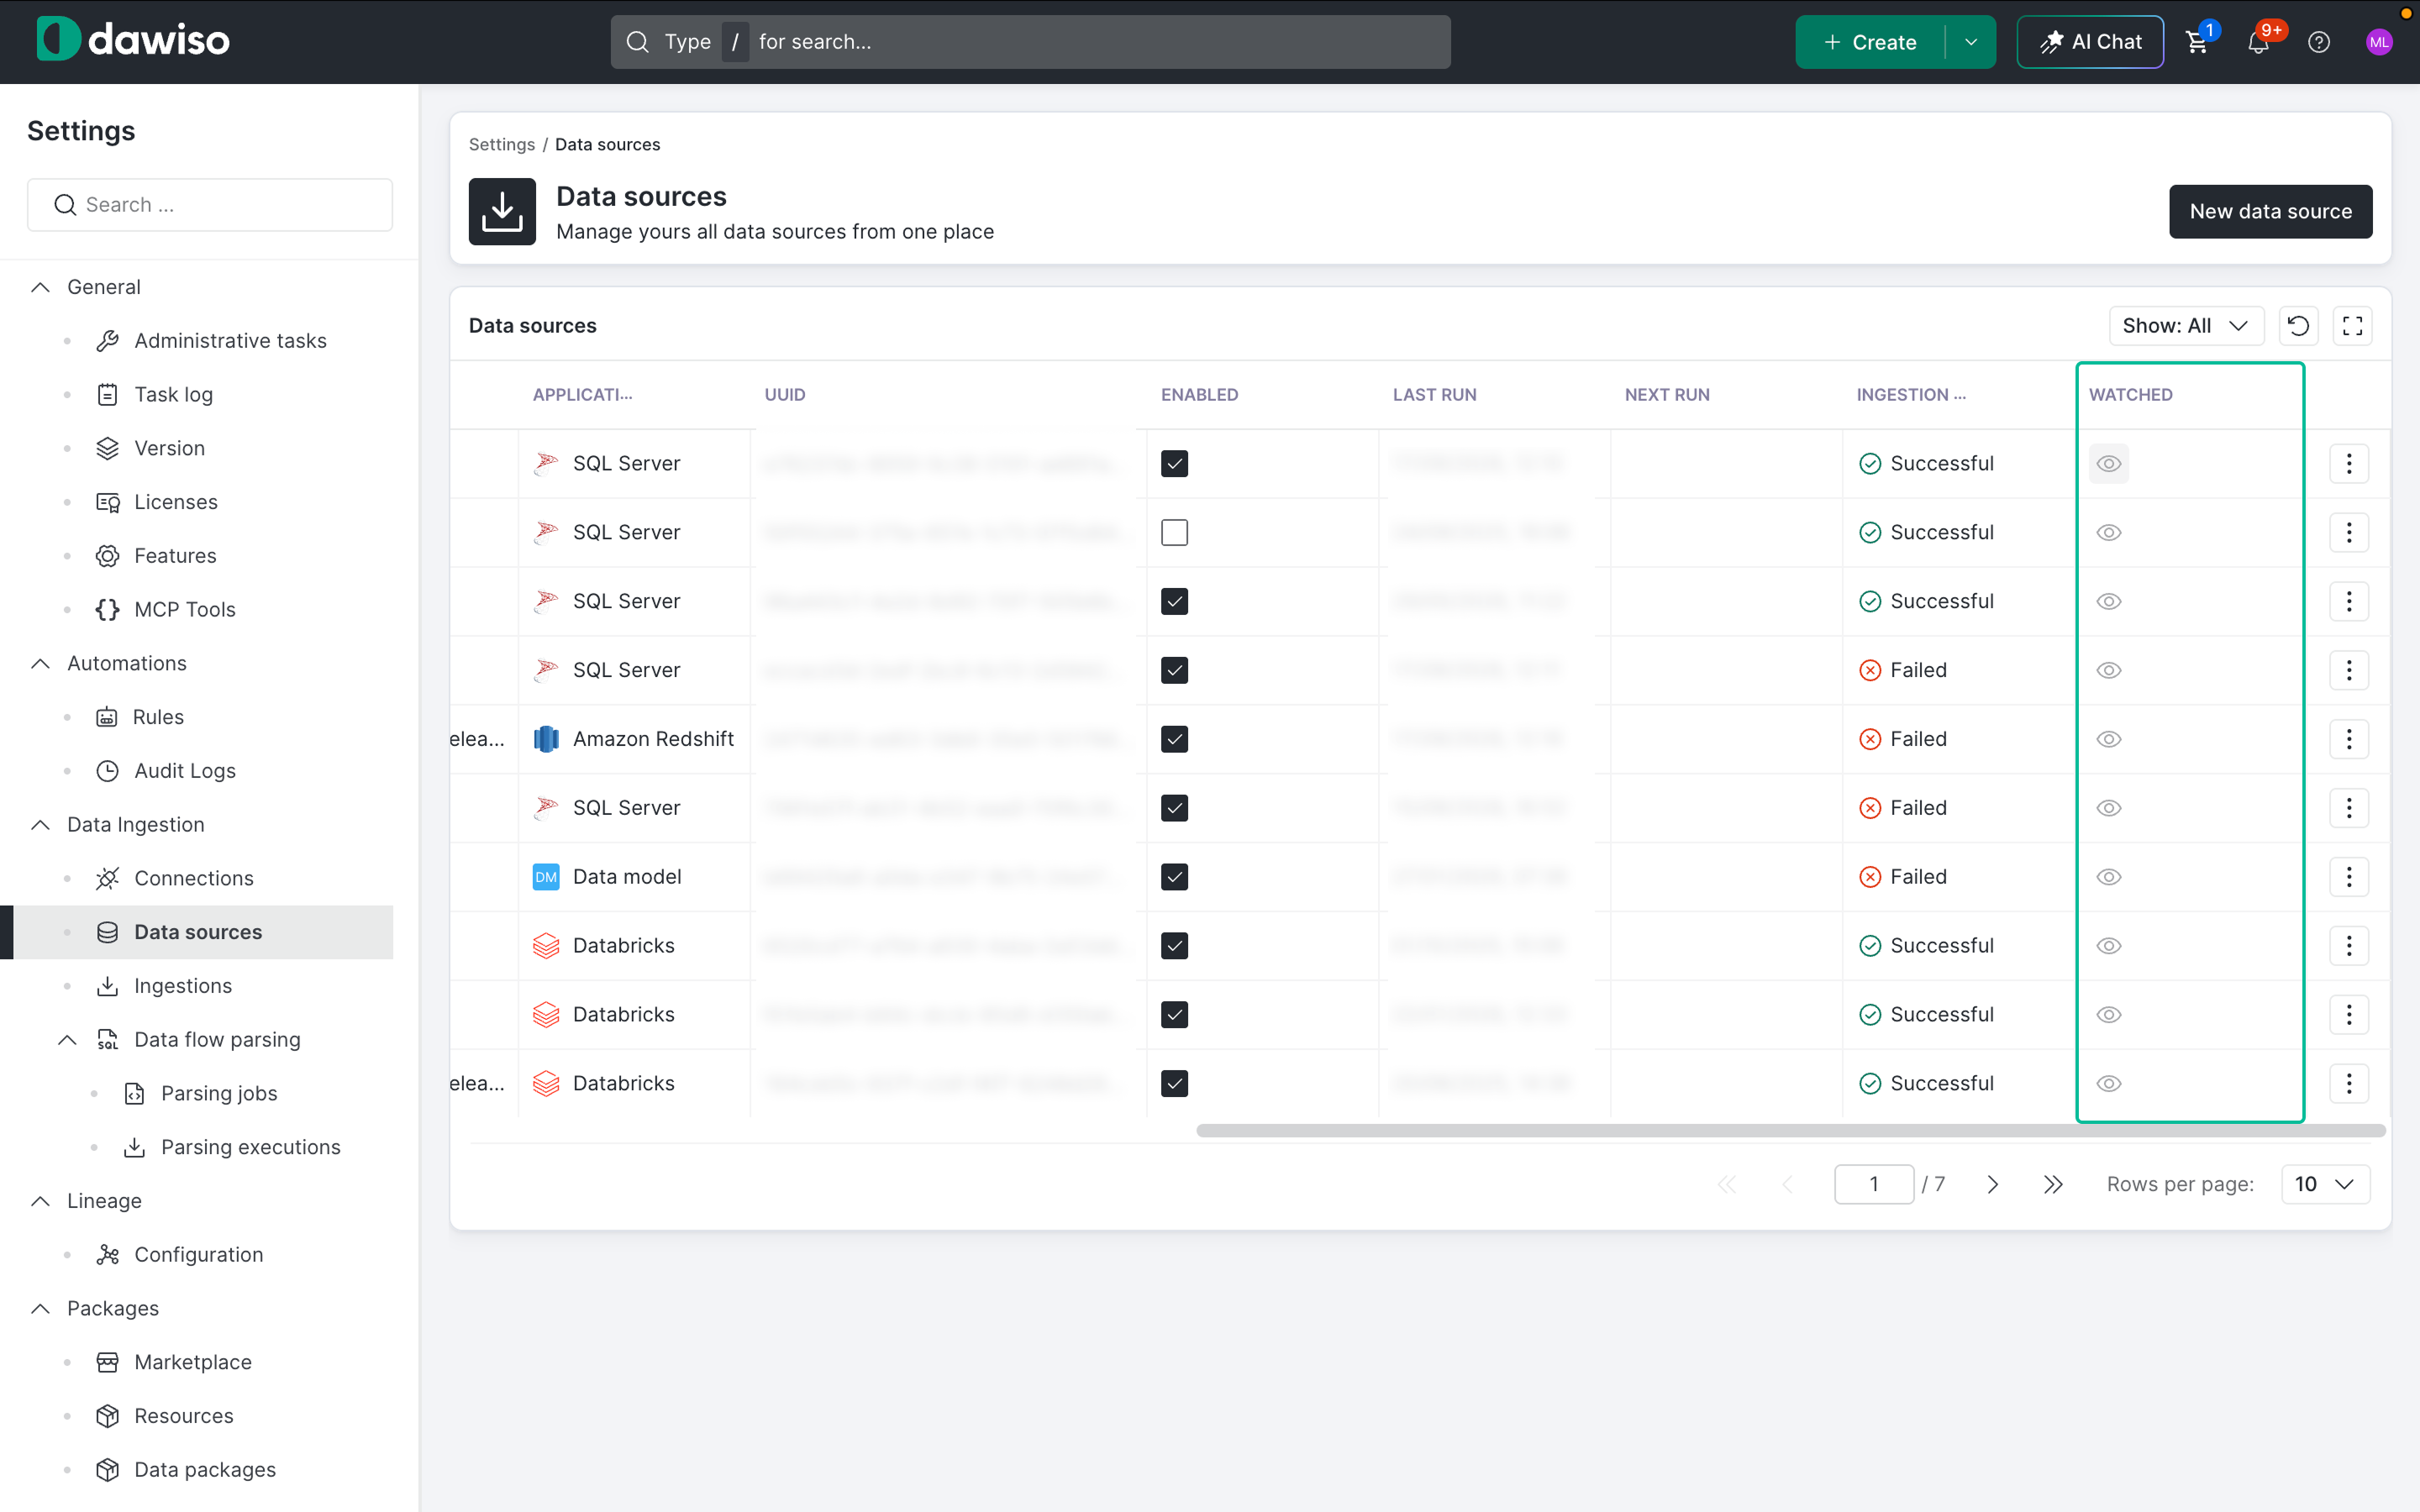Collapse the General section

point(40,287)
